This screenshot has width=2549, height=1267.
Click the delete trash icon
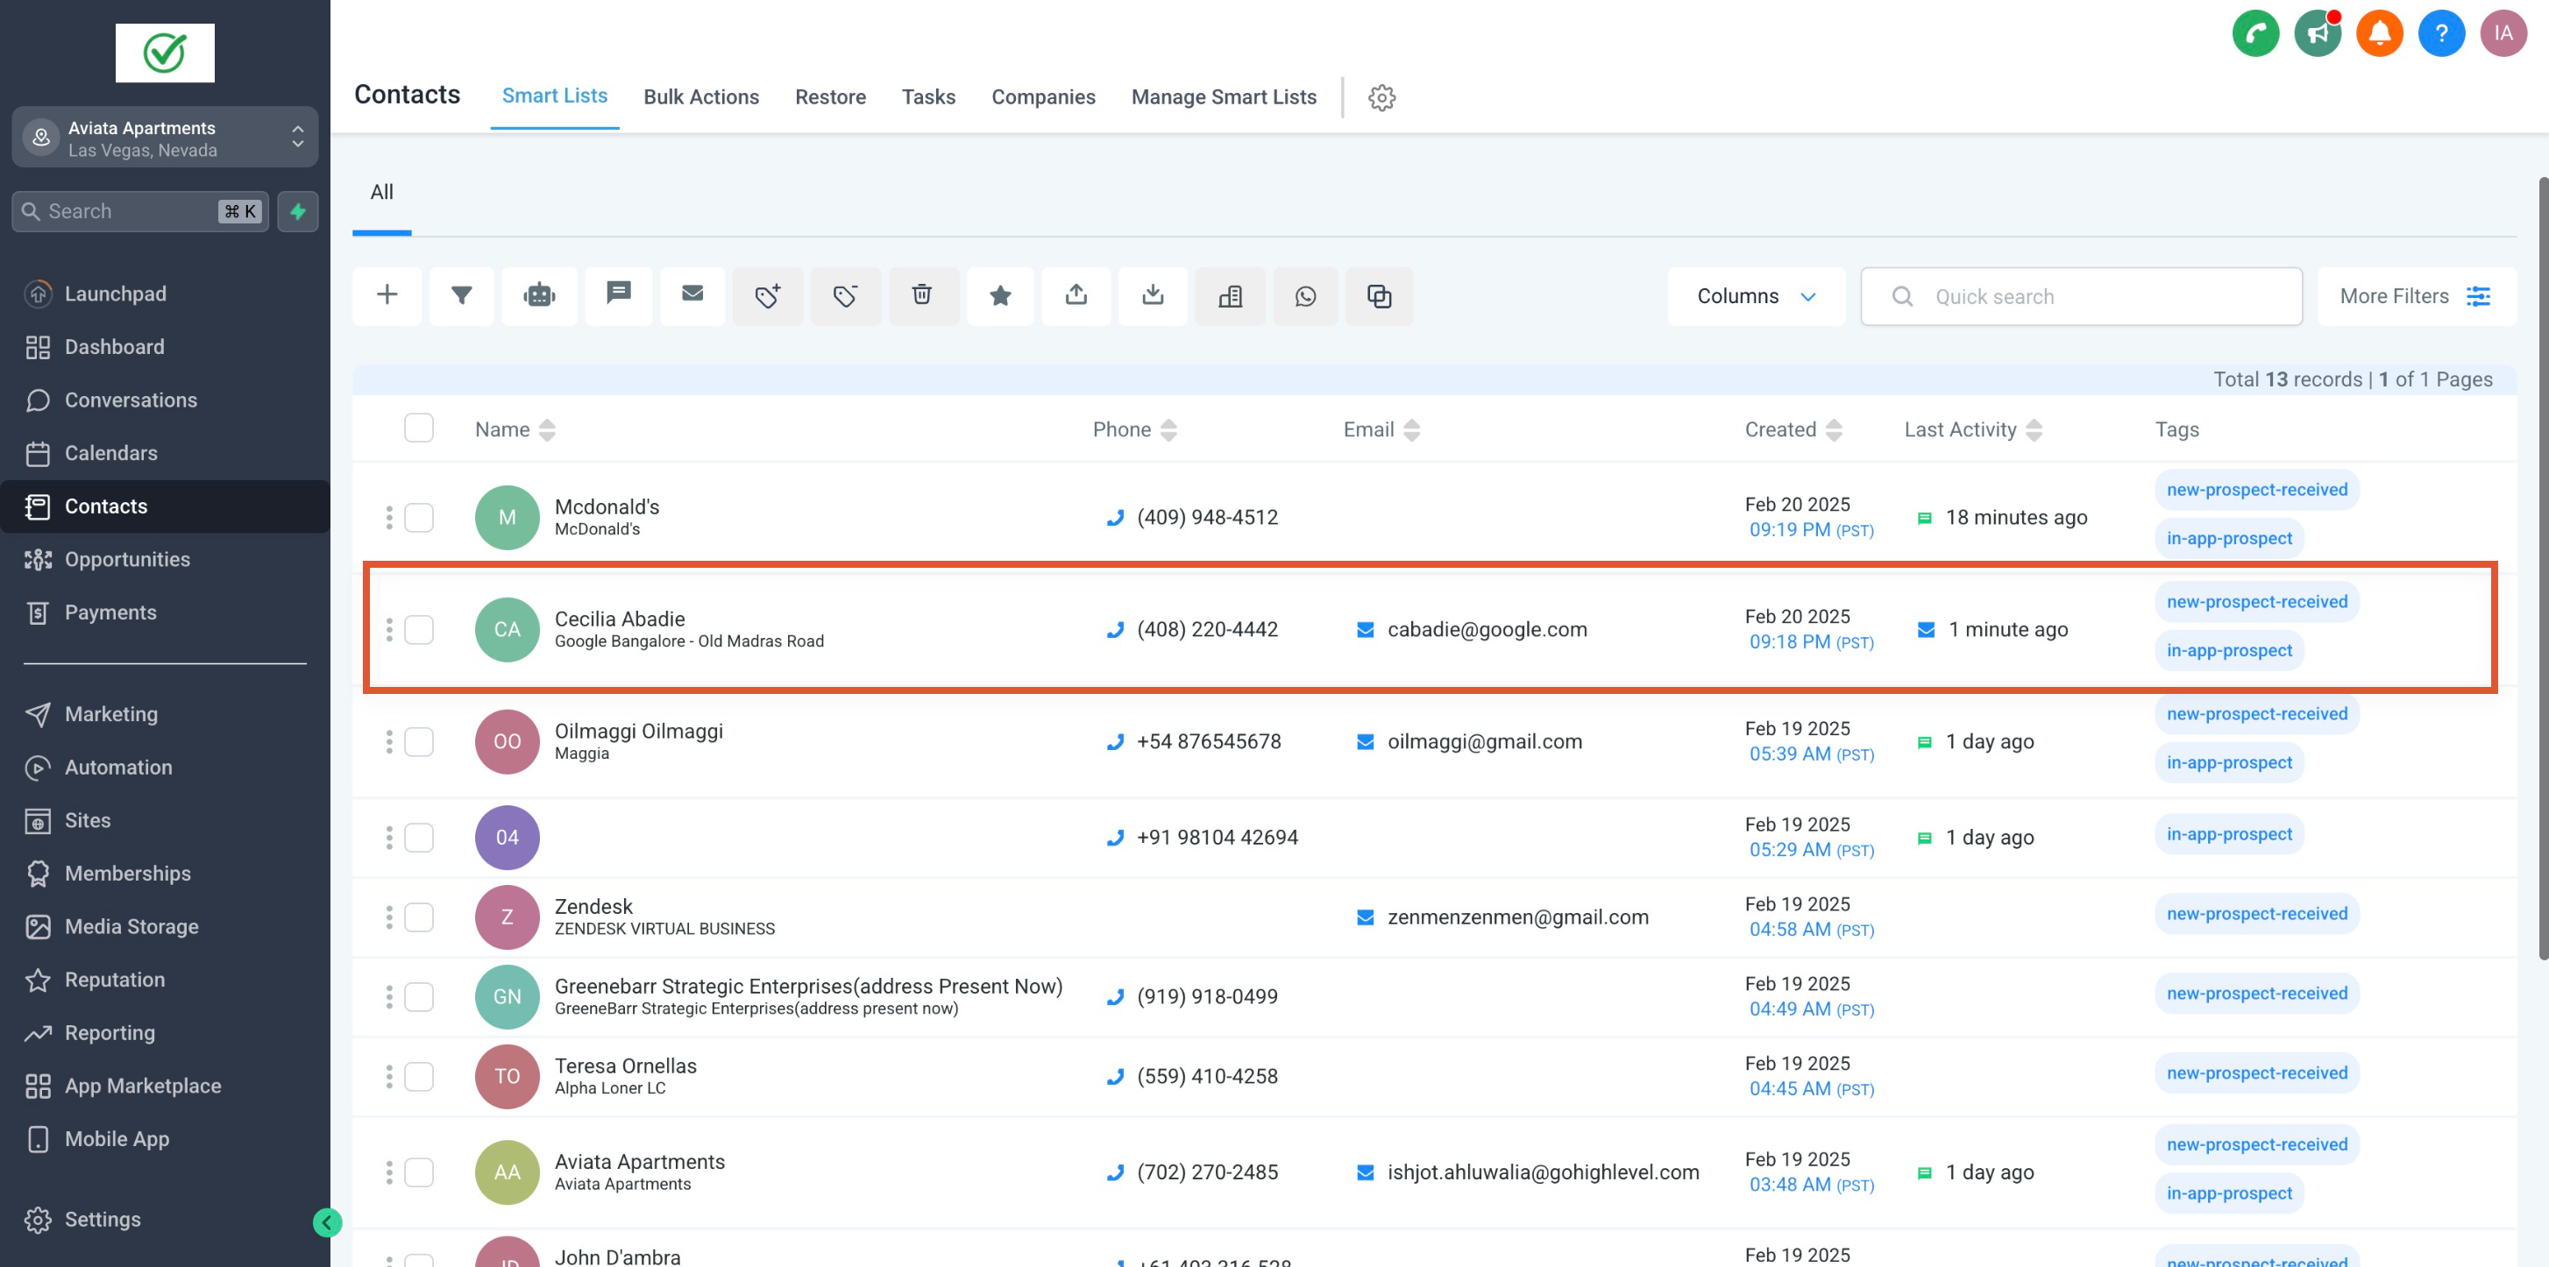point(922,296)
